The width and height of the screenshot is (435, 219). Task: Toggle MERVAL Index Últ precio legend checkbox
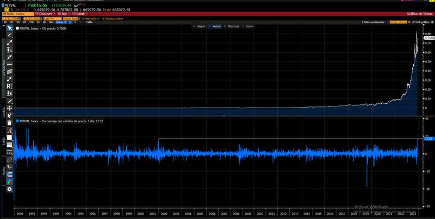(18, 28)
